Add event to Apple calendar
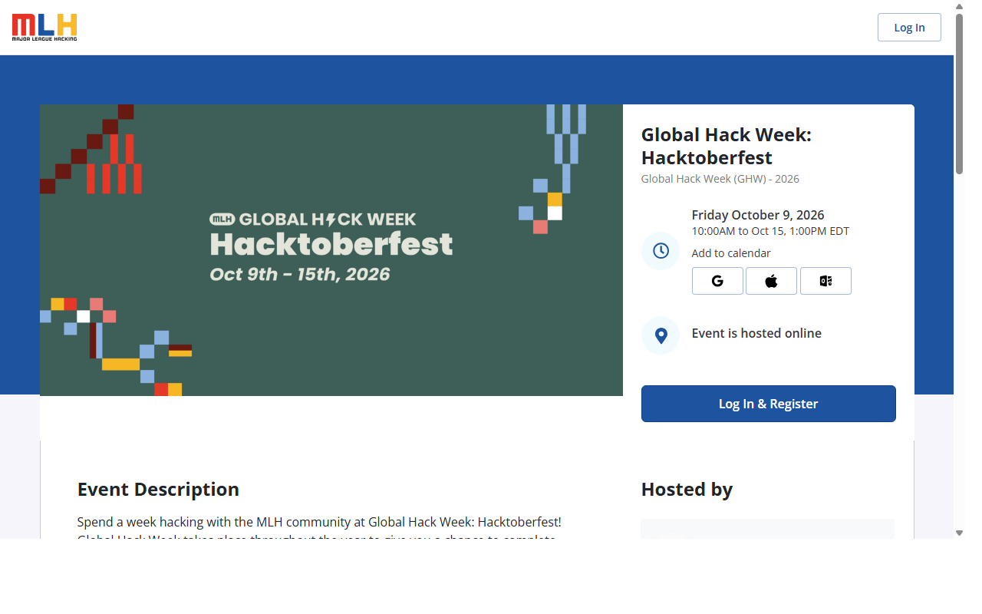The height and width of the screenshot is (614, 982). (x=771, y=281)
